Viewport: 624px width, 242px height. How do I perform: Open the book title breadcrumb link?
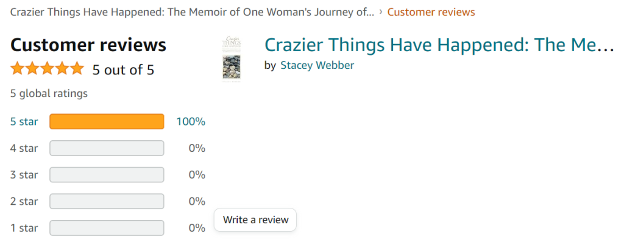pos(192,12)
